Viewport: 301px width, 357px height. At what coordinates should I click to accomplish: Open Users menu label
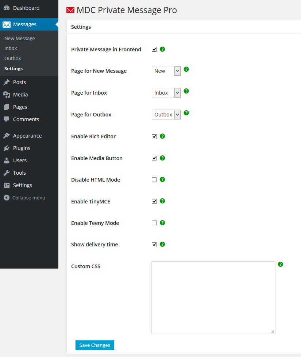pos(20,160)
